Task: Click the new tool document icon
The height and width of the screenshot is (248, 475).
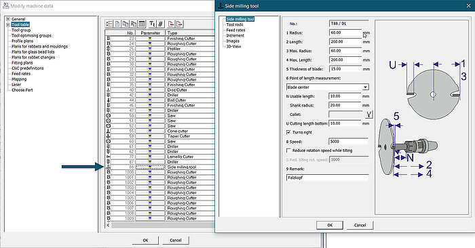Action: pos(117,24)
